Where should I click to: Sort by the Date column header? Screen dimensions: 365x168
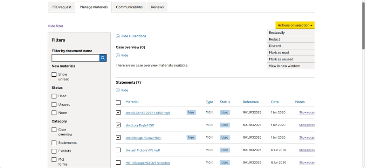click(275, 102)
